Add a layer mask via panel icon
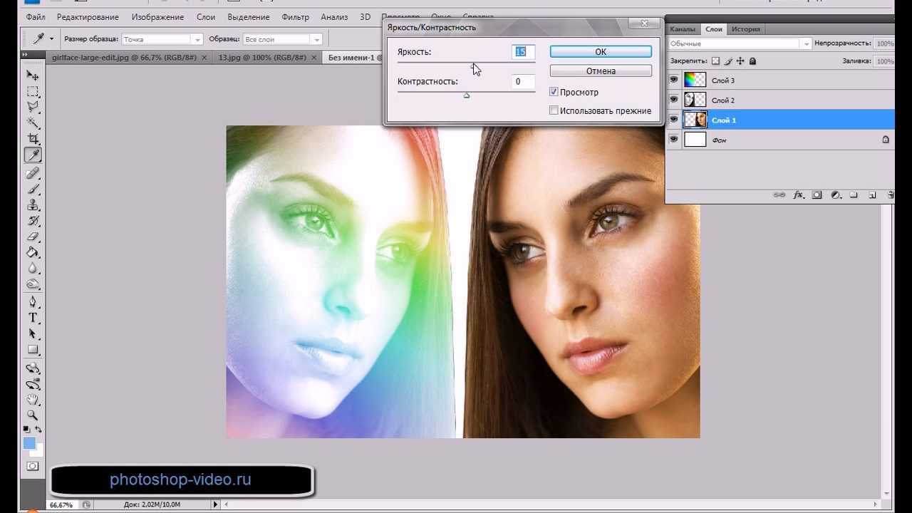912x513 pixels. tap(817, 195)
